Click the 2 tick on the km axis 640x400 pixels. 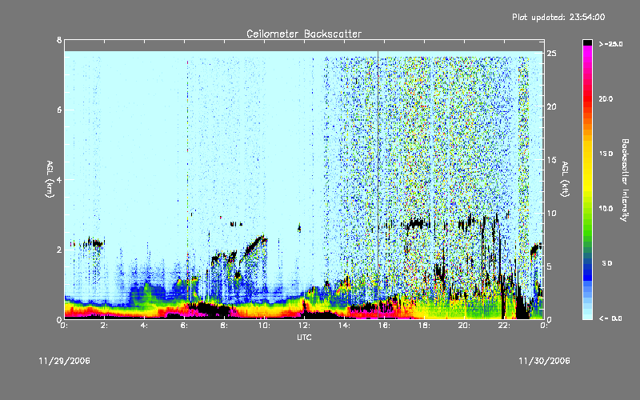pos(59,250)
